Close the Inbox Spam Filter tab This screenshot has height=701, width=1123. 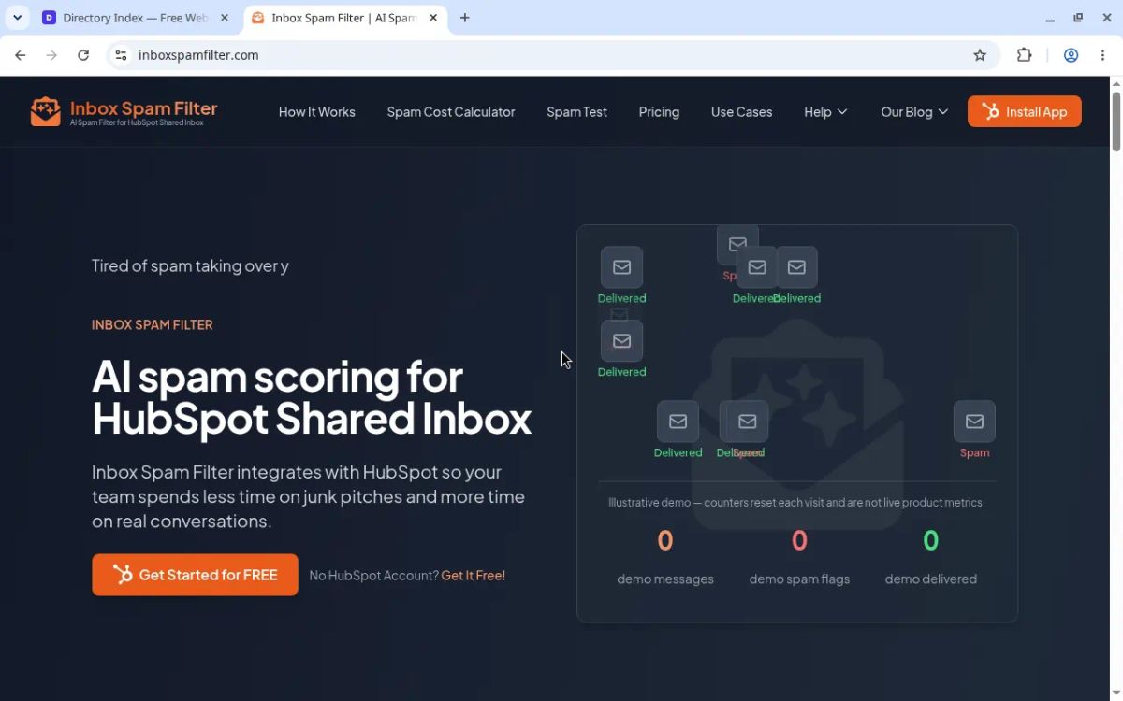click(433, 18)
